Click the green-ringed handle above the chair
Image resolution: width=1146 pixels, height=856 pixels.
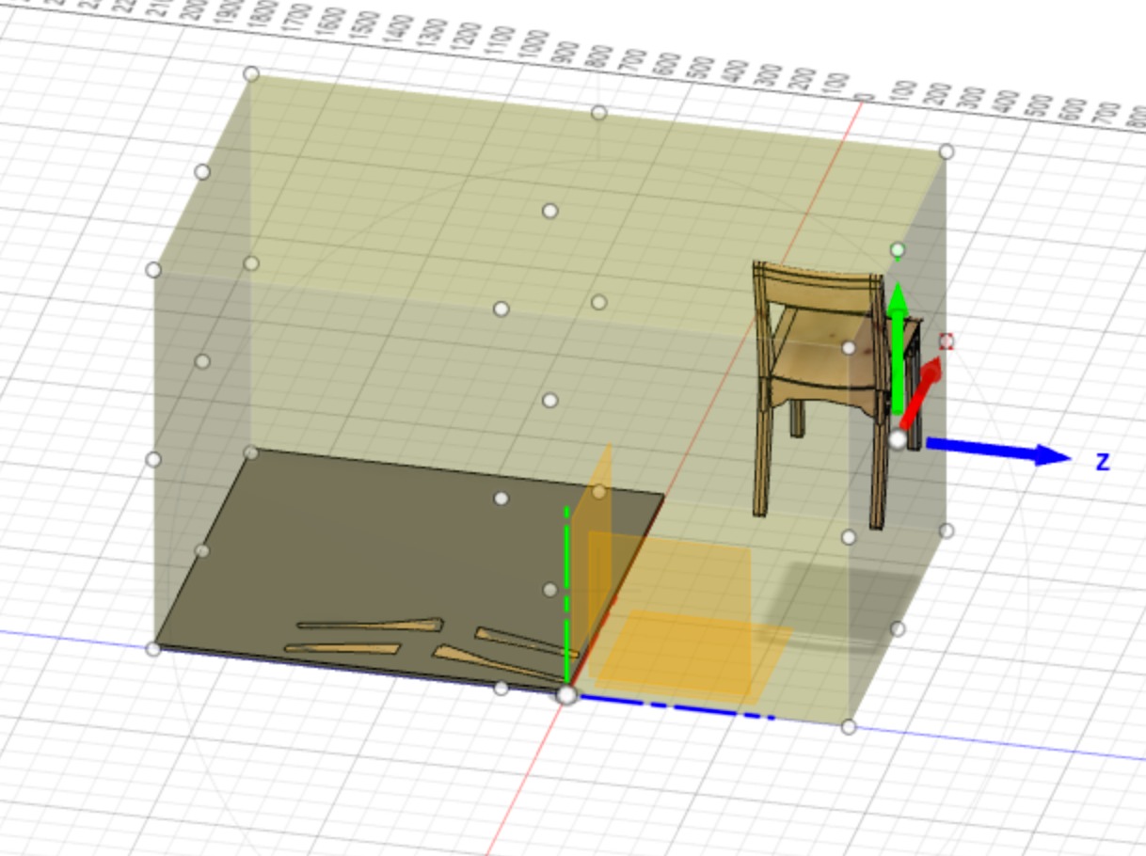[x=898, y=250]
